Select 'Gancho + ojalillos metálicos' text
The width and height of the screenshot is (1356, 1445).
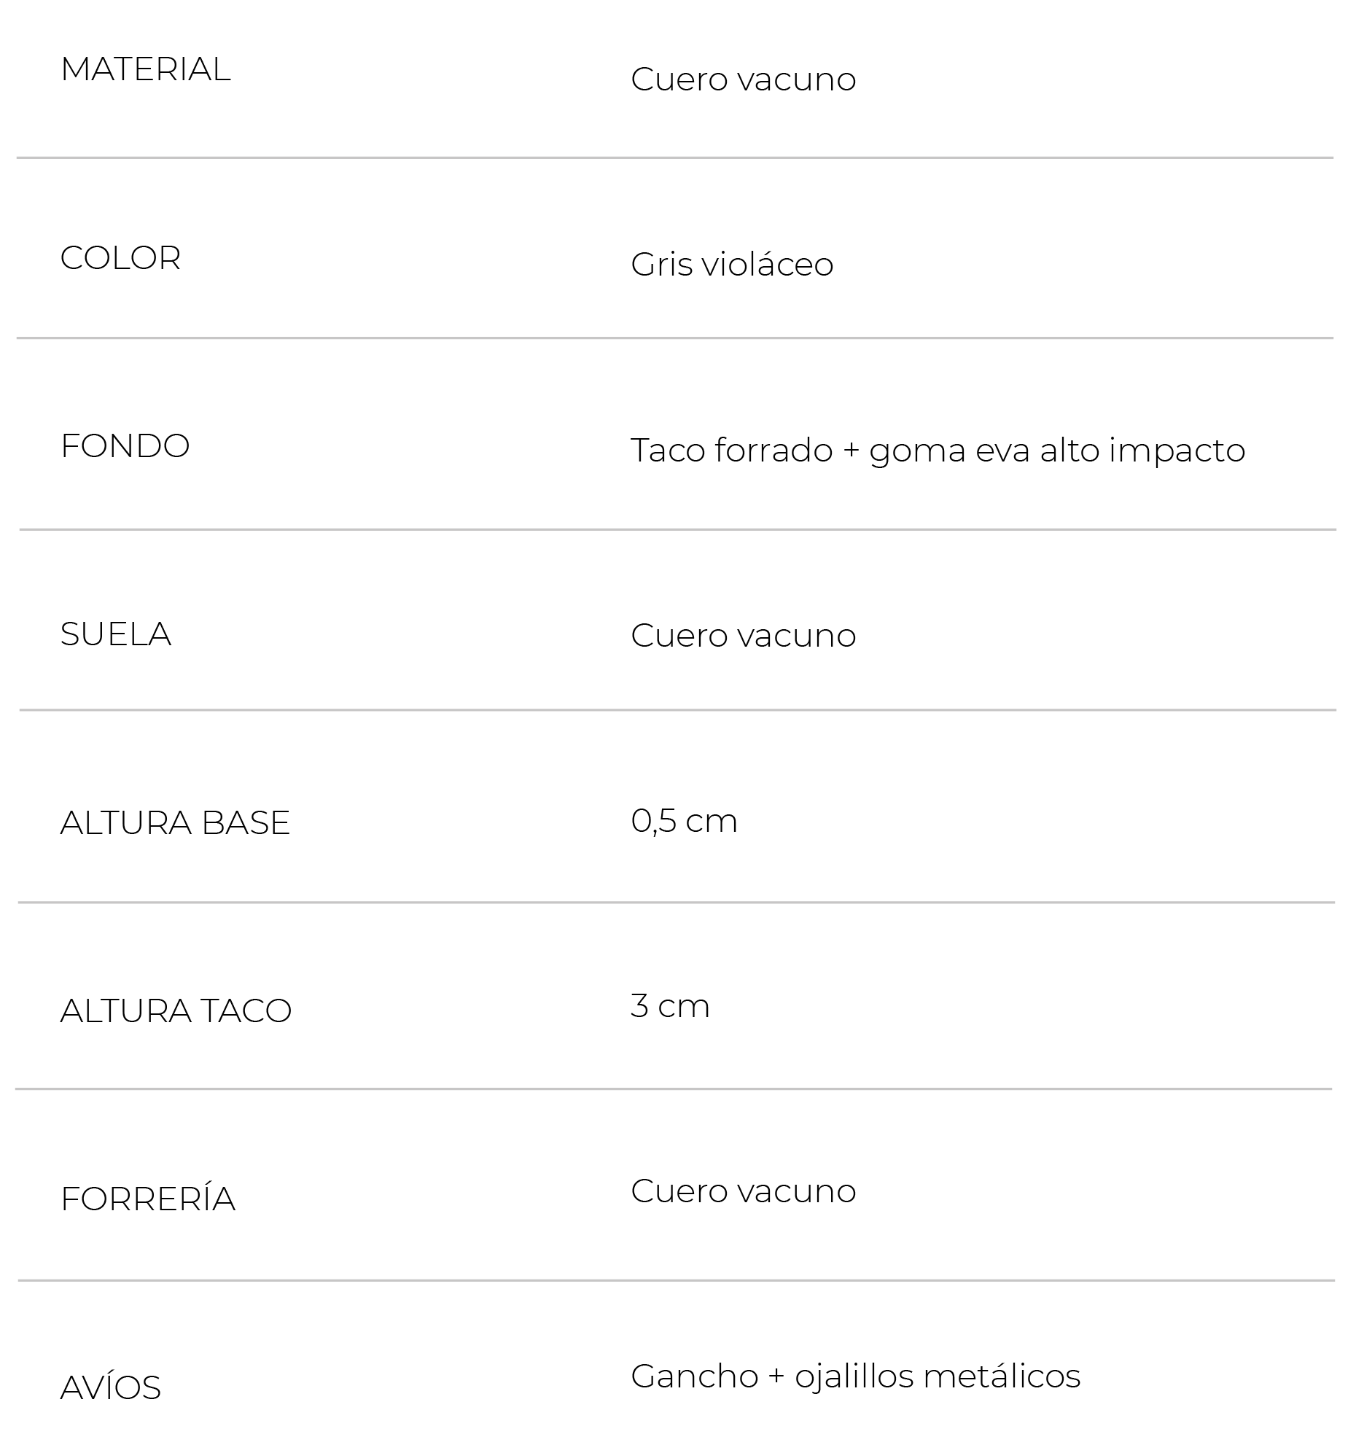tap(855, 1376)
